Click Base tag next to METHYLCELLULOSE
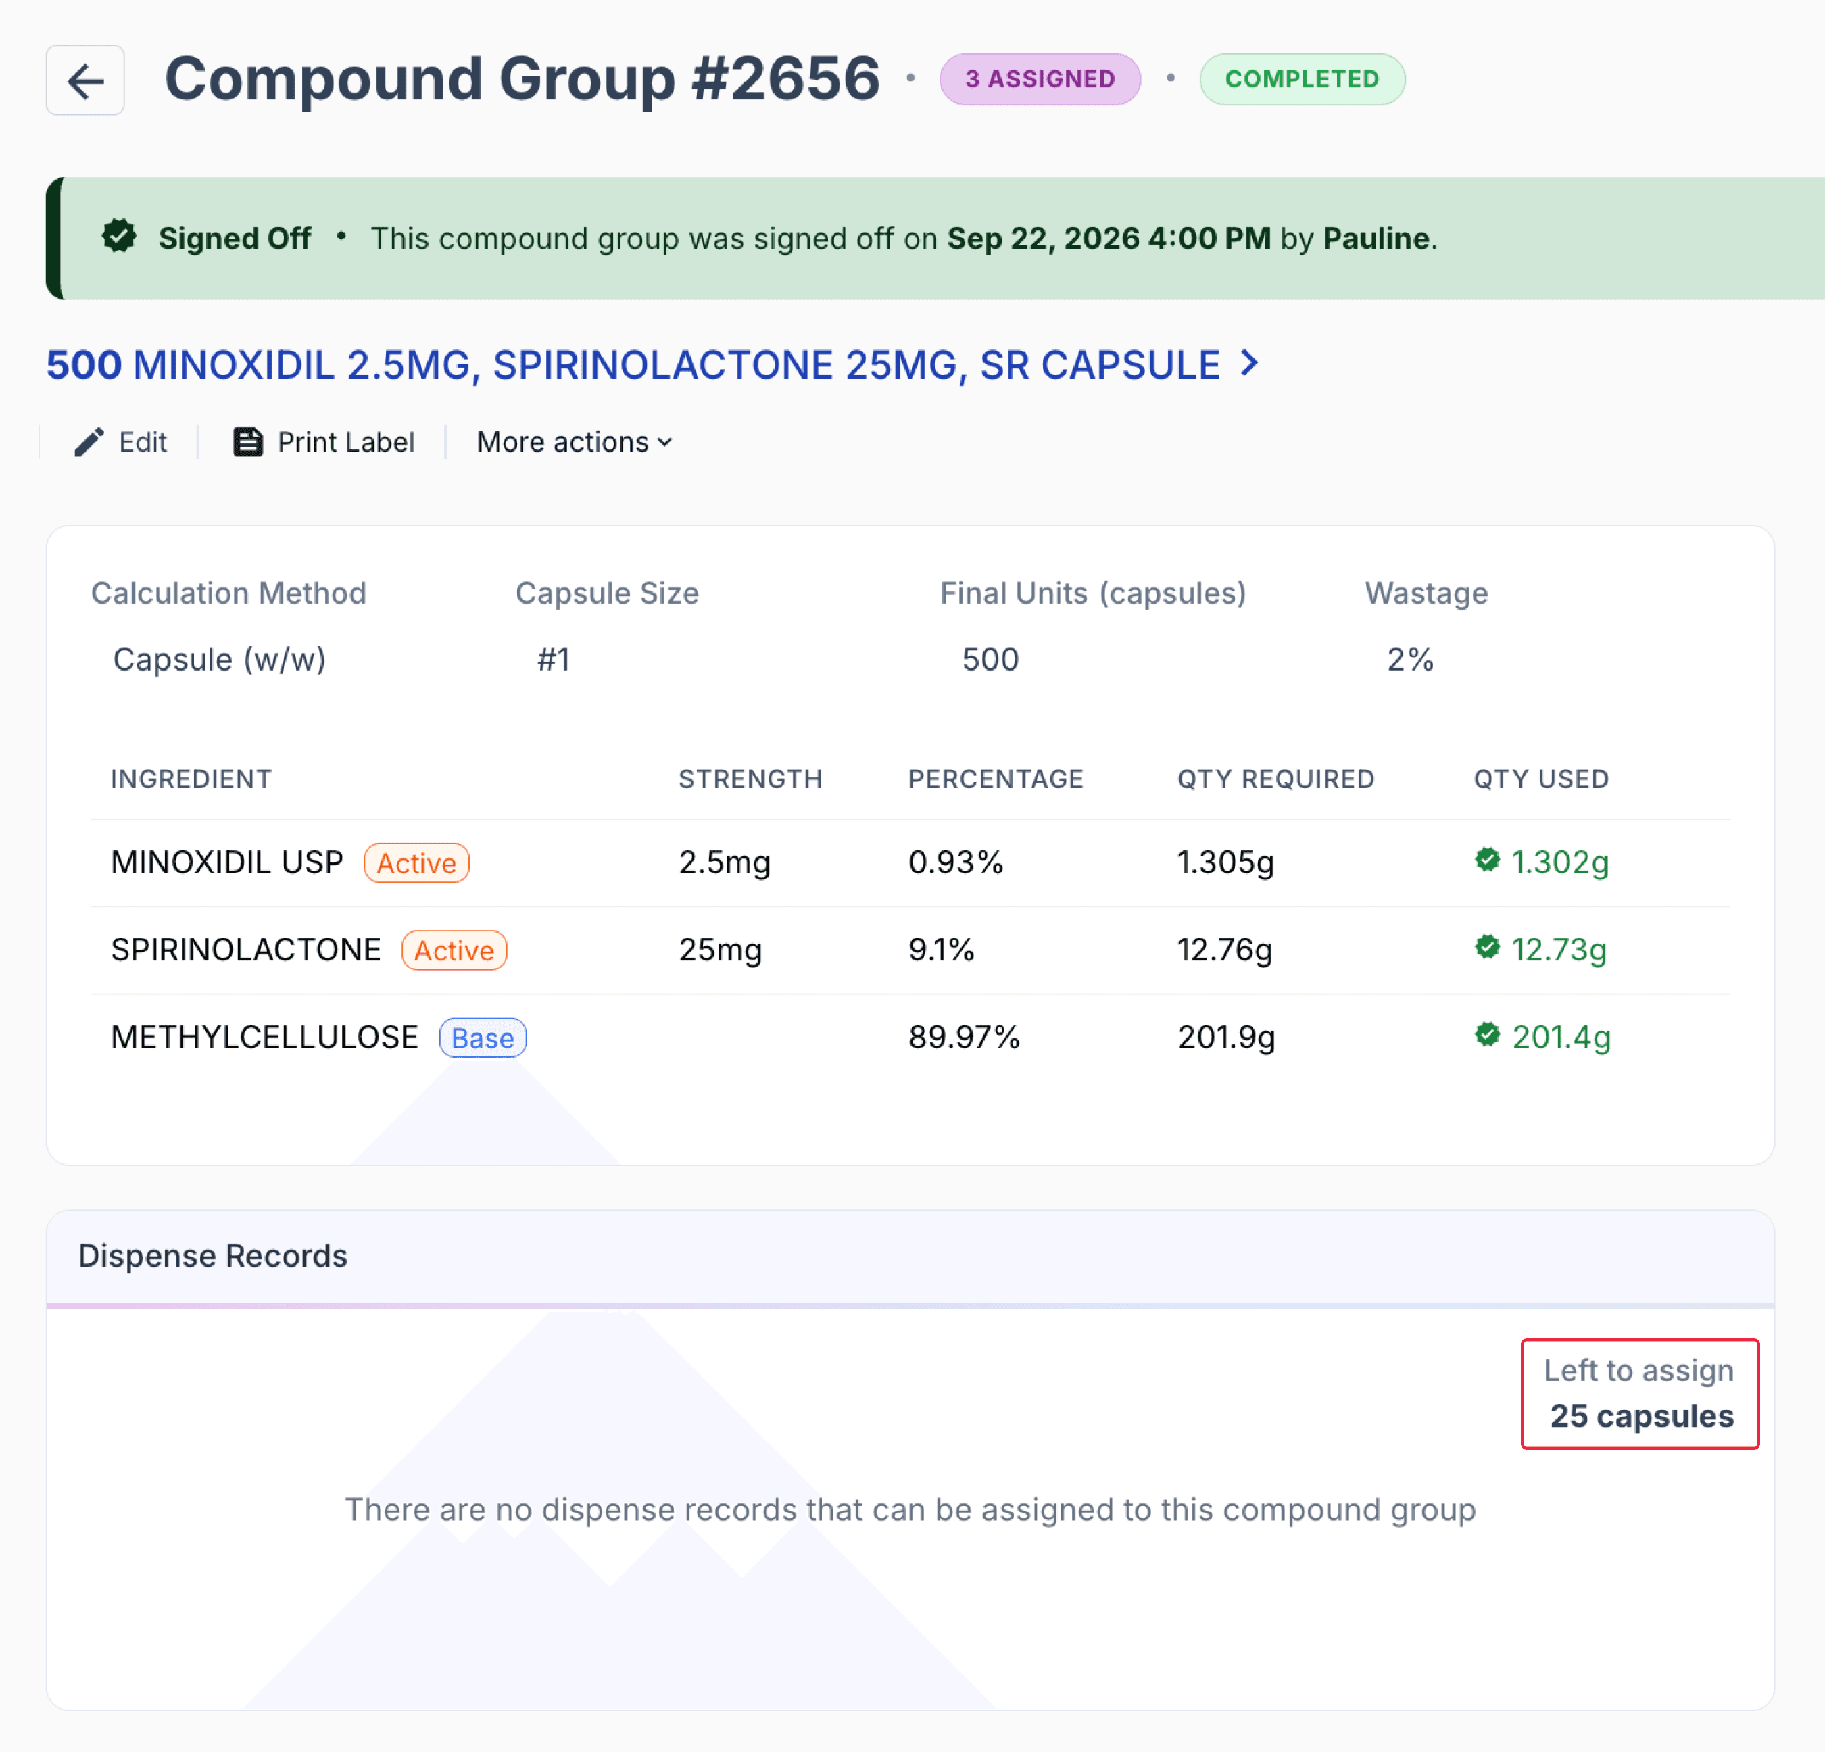The image size is (1825, 1752). pyautogui.click(x=483, y=1038)
